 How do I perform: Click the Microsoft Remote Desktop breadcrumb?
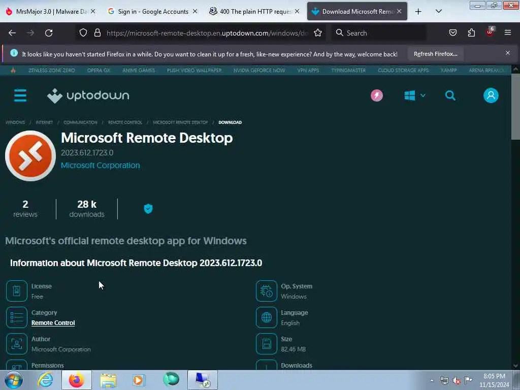[180, 122]
